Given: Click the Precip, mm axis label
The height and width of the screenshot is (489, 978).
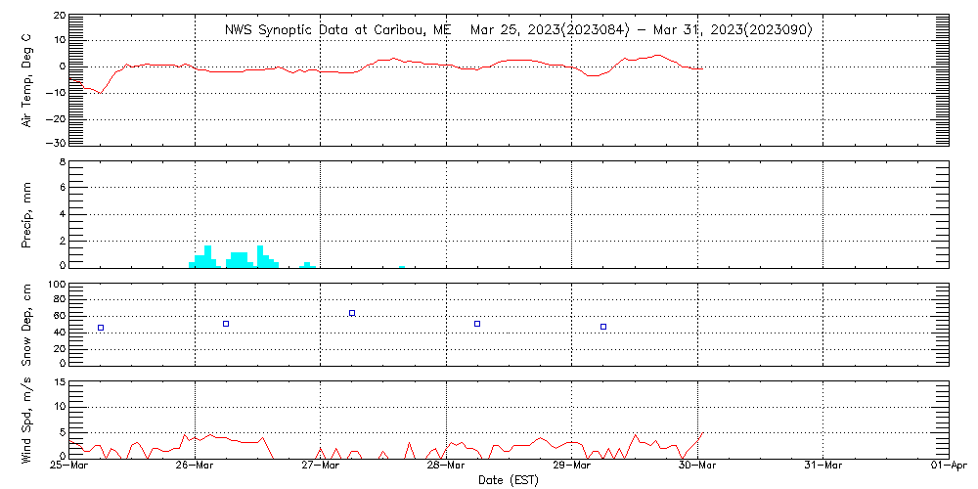Looking at the screenshot, I should (26, 216).
